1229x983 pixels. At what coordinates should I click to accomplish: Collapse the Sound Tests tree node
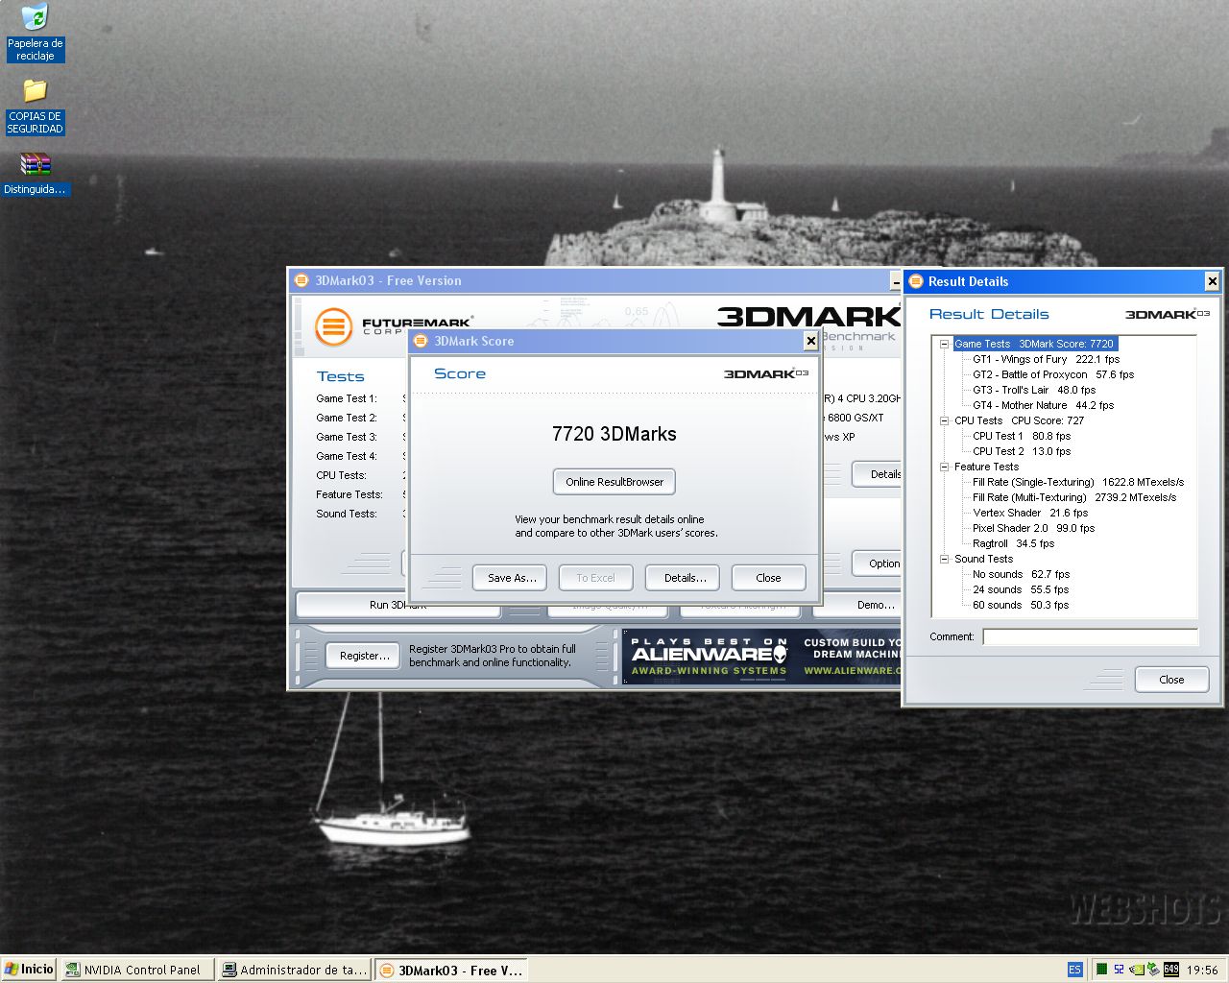point(945,559)
